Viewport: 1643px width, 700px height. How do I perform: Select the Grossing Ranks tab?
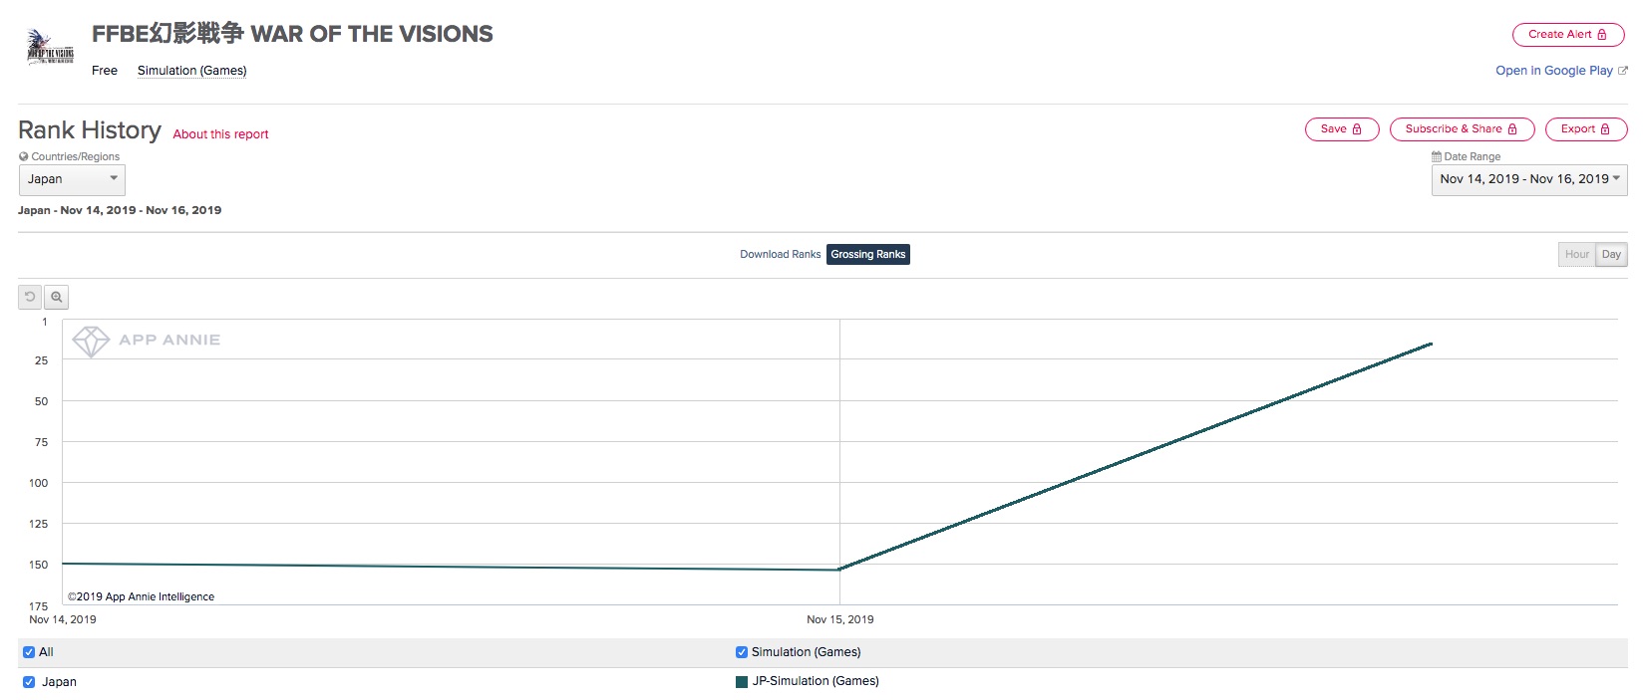coord(868,255)
